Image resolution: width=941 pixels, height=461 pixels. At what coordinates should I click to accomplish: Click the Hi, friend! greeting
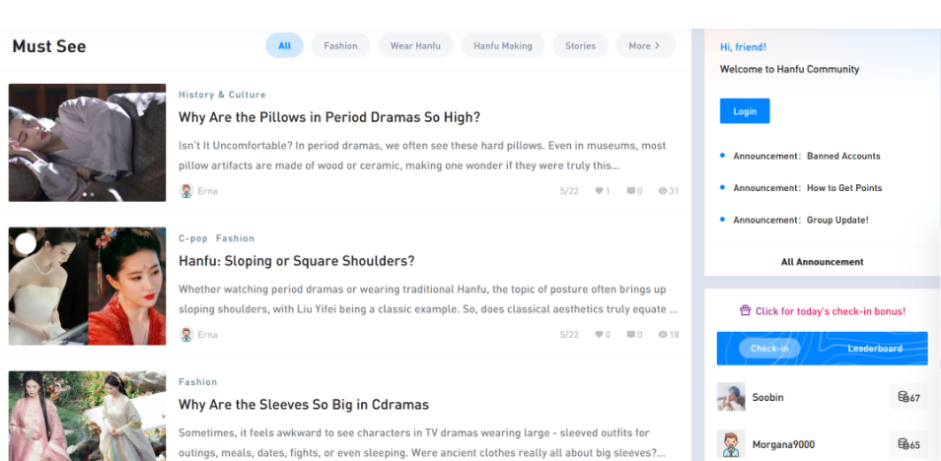click(x=743, y=46)
